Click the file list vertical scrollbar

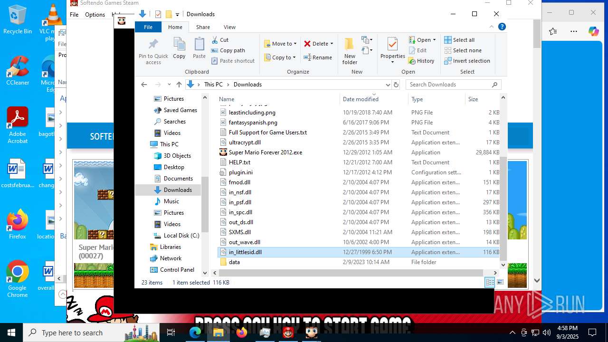tap(503, 208)
